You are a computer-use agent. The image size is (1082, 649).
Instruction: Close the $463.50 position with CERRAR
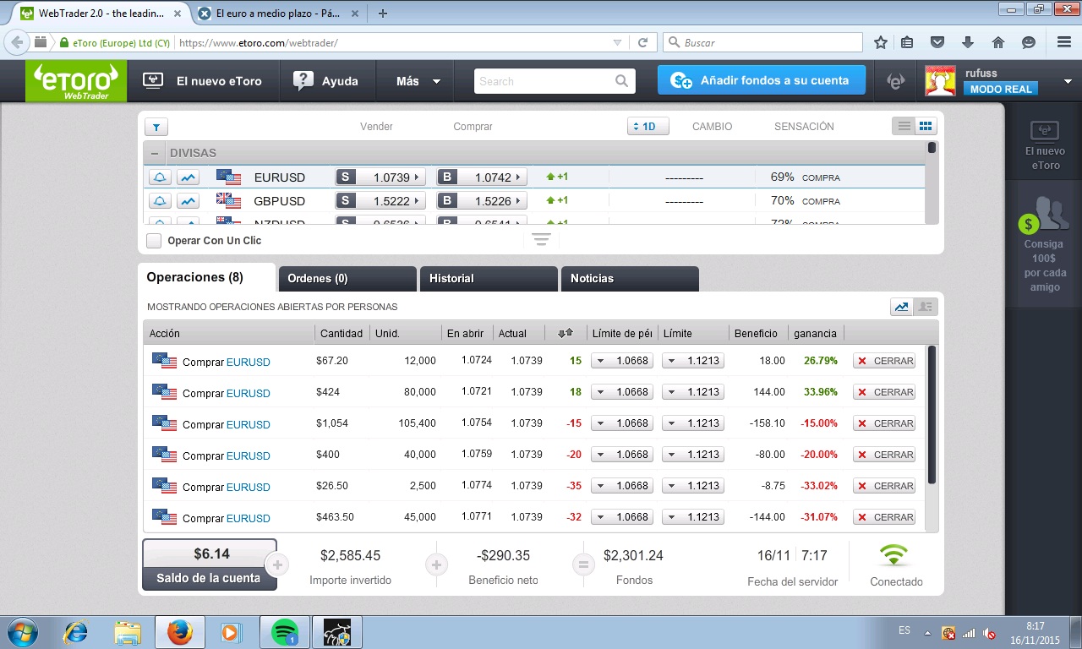(x=884, y=517)
